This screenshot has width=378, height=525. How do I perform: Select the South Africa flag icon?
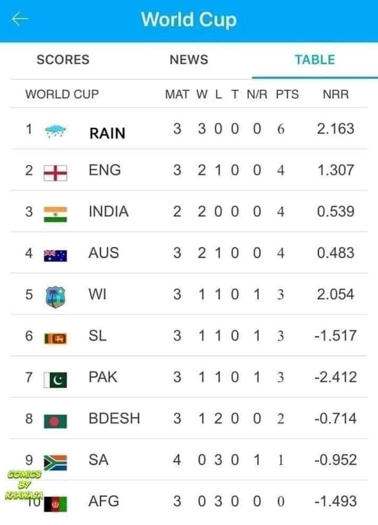pyautogui.click(x=56, y=463)
